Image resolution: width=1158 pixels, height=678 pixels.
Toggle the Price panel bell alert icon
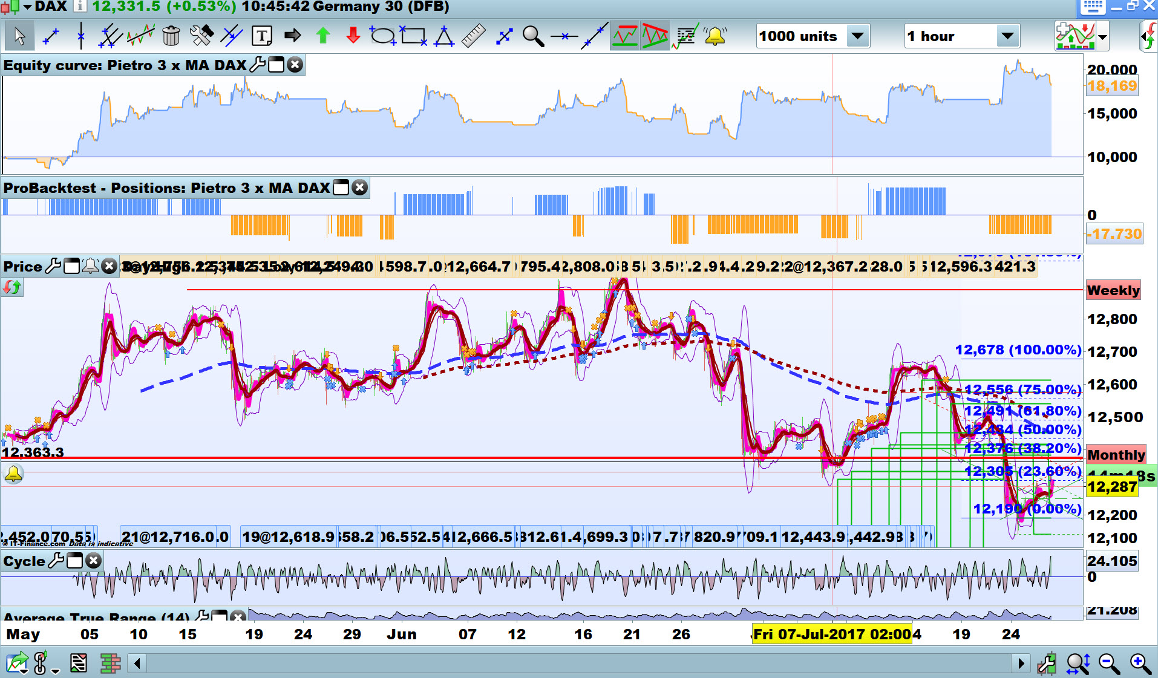pyautogui.click(x=91, y=266)
